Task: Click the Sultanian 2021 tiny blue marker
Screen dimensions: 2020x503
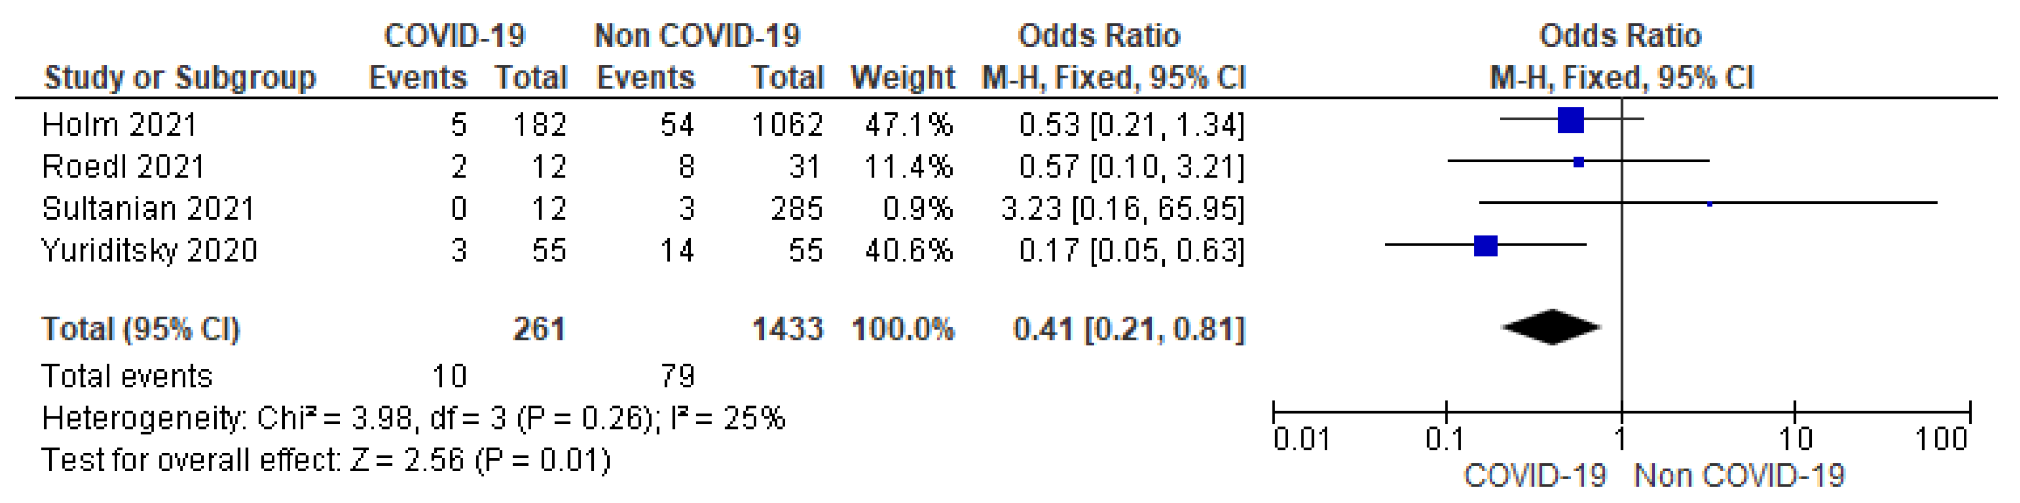Action: [1709, 204]
